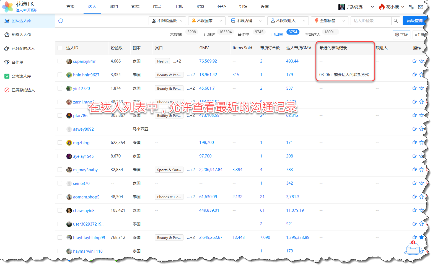Screen dimensions: 435x269
Task: Open 公海达人库 in the sidebar
Action: coord(21,76)
